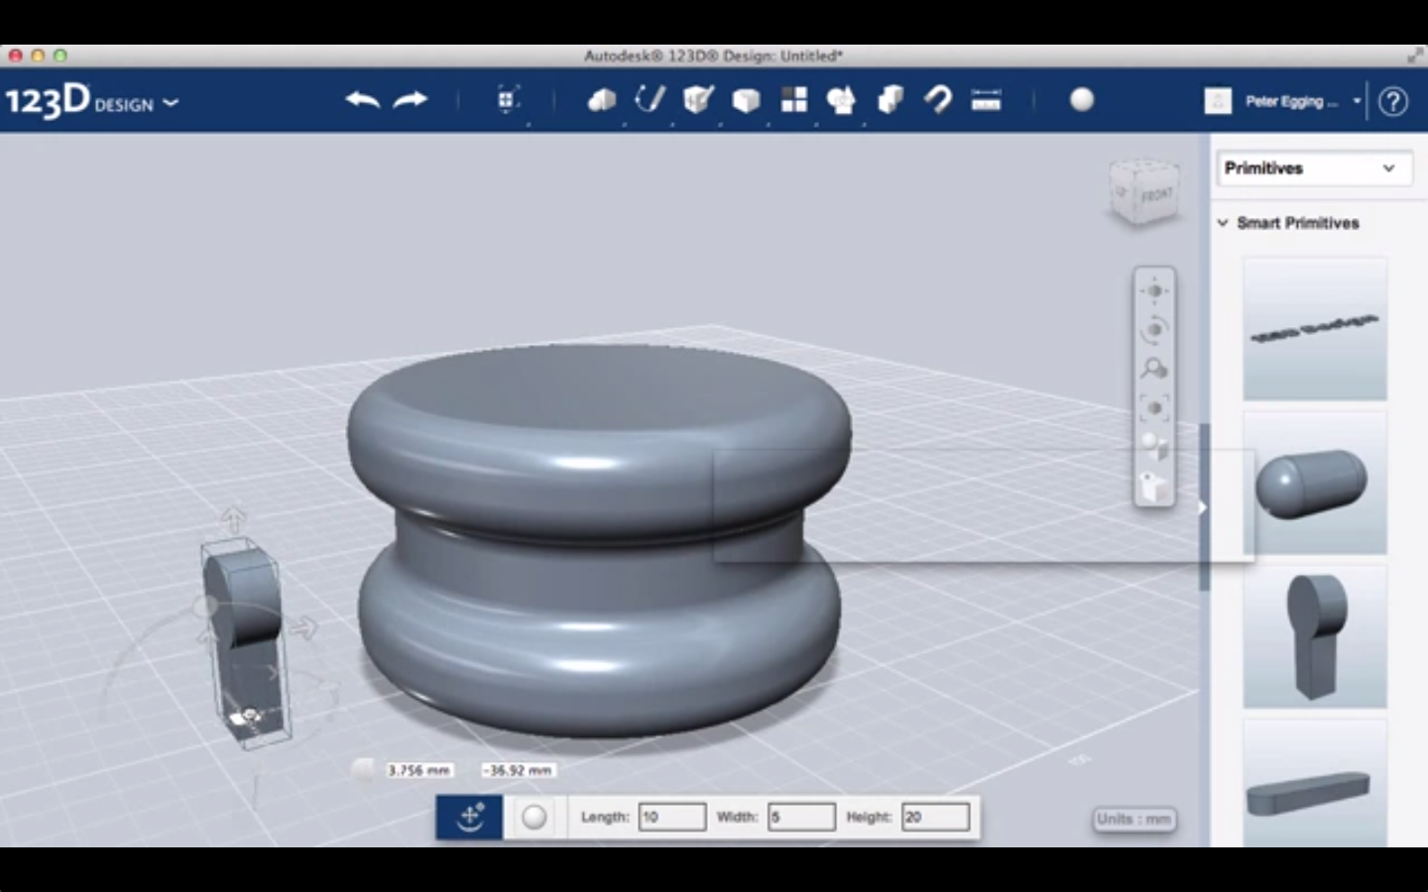Click the move/rotate cursor mode button

coord(469,818)
